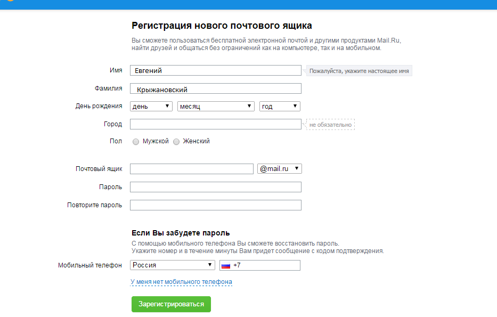Screen dimensions: 497x317
Task: Click the Имя field containing Евгений
Action: (x=216, y=70)
